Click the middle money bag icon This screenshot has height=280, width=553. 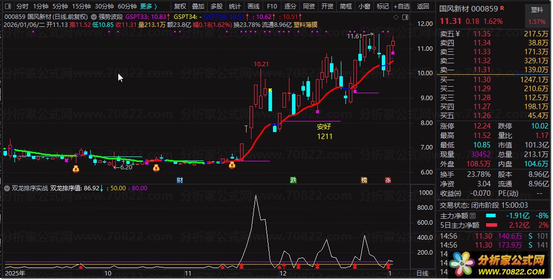pyautogui.click(x=156, y=168)
